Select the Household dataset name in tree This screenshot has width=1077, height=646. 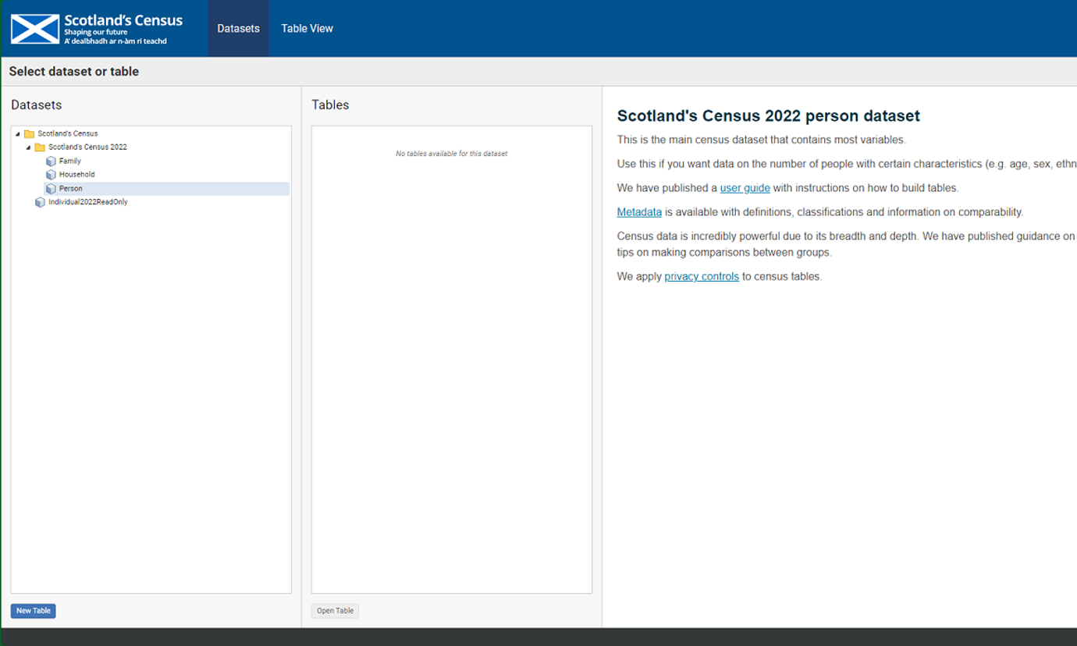(x=76, y=175)
